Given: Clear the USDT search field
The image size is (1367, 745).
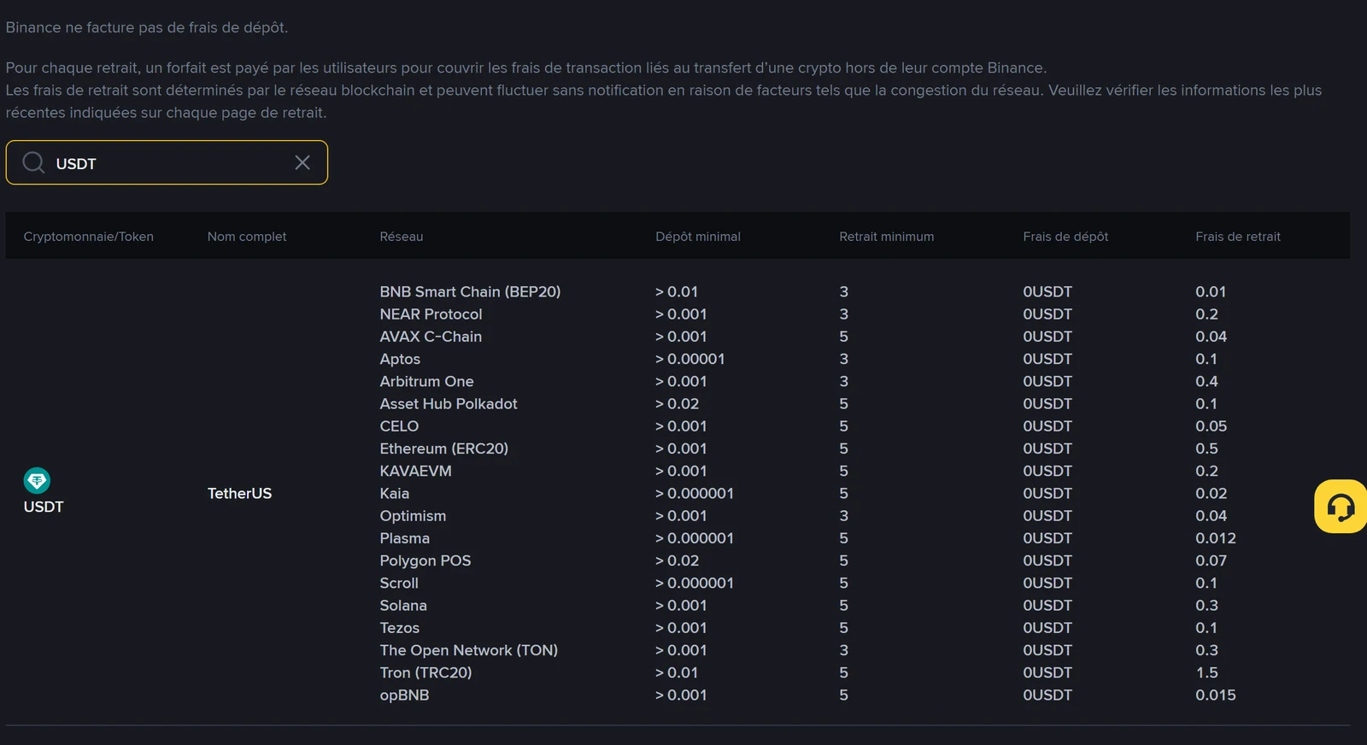Looking at the screenshot, I should pyautogui.click(x=302, y=162).
